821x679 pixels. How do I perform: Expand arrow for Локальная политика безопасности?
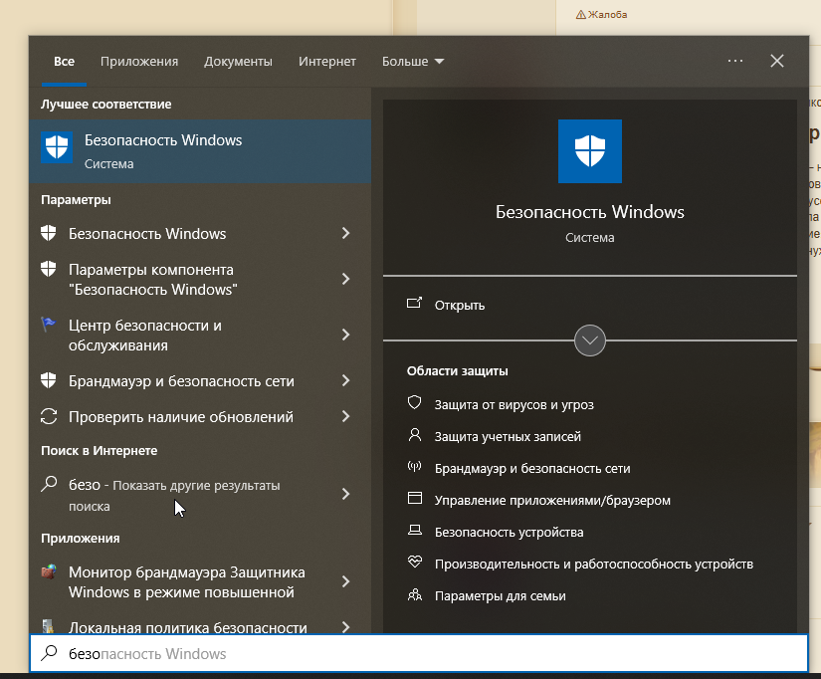345,626
